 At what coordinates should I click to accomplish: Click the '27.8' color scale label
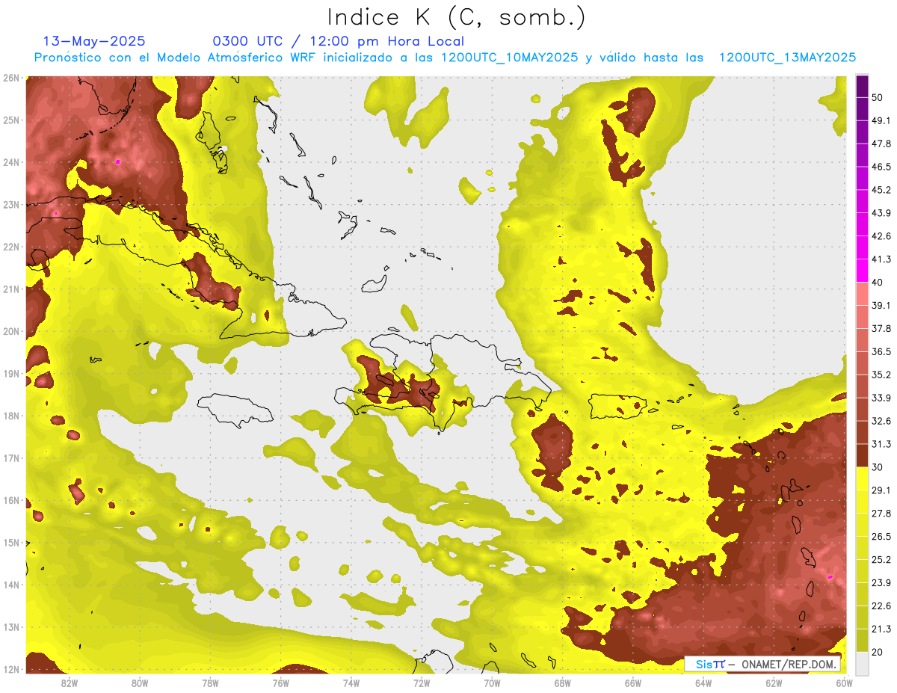pos(881,513)
